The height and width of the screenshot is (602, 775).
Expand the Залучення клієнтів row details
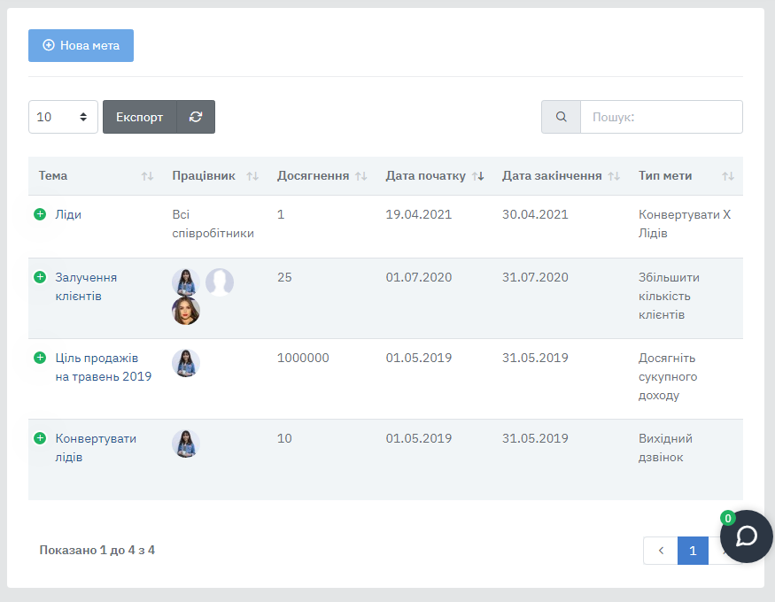[40, 277]
